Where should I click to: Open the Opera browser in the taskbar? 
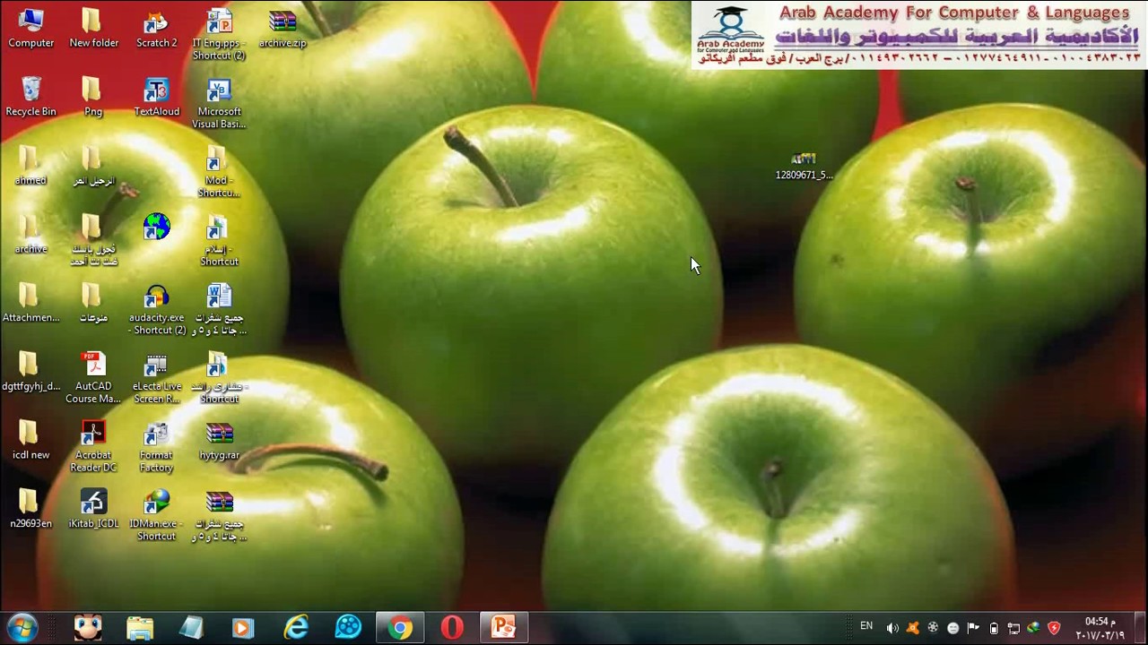tap(452, 627)
